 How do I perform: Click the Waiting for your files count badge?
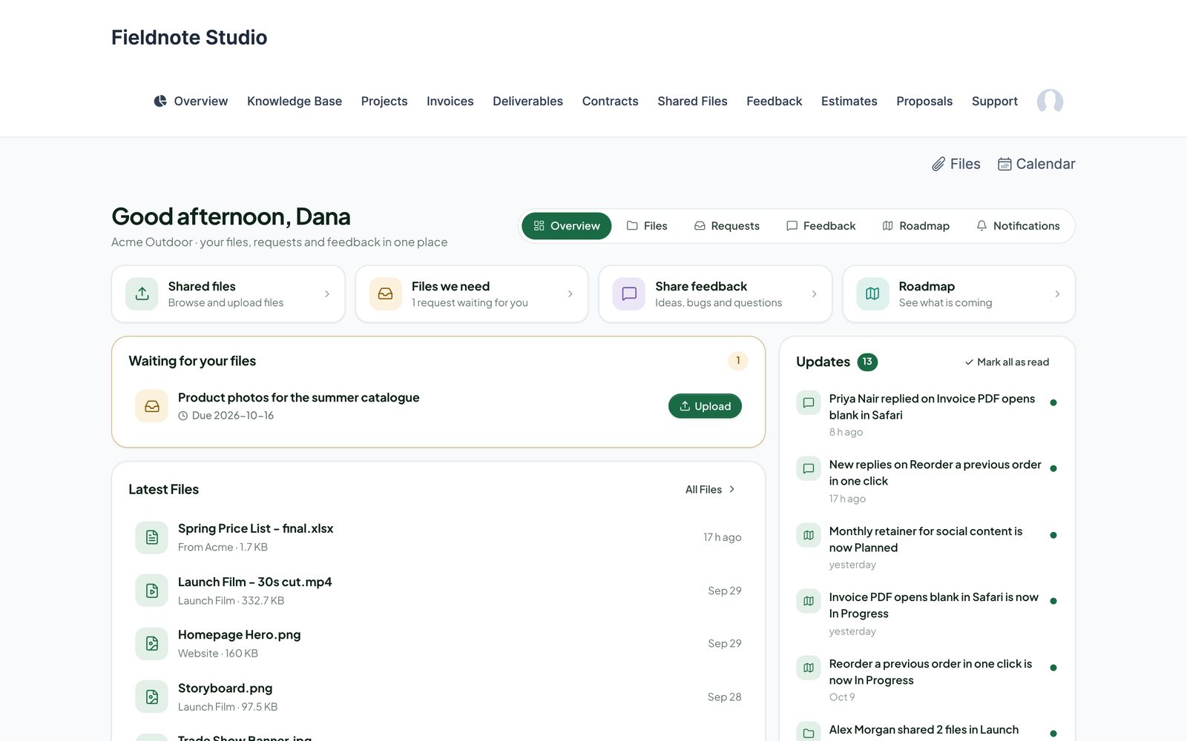(x=738, y=361)
